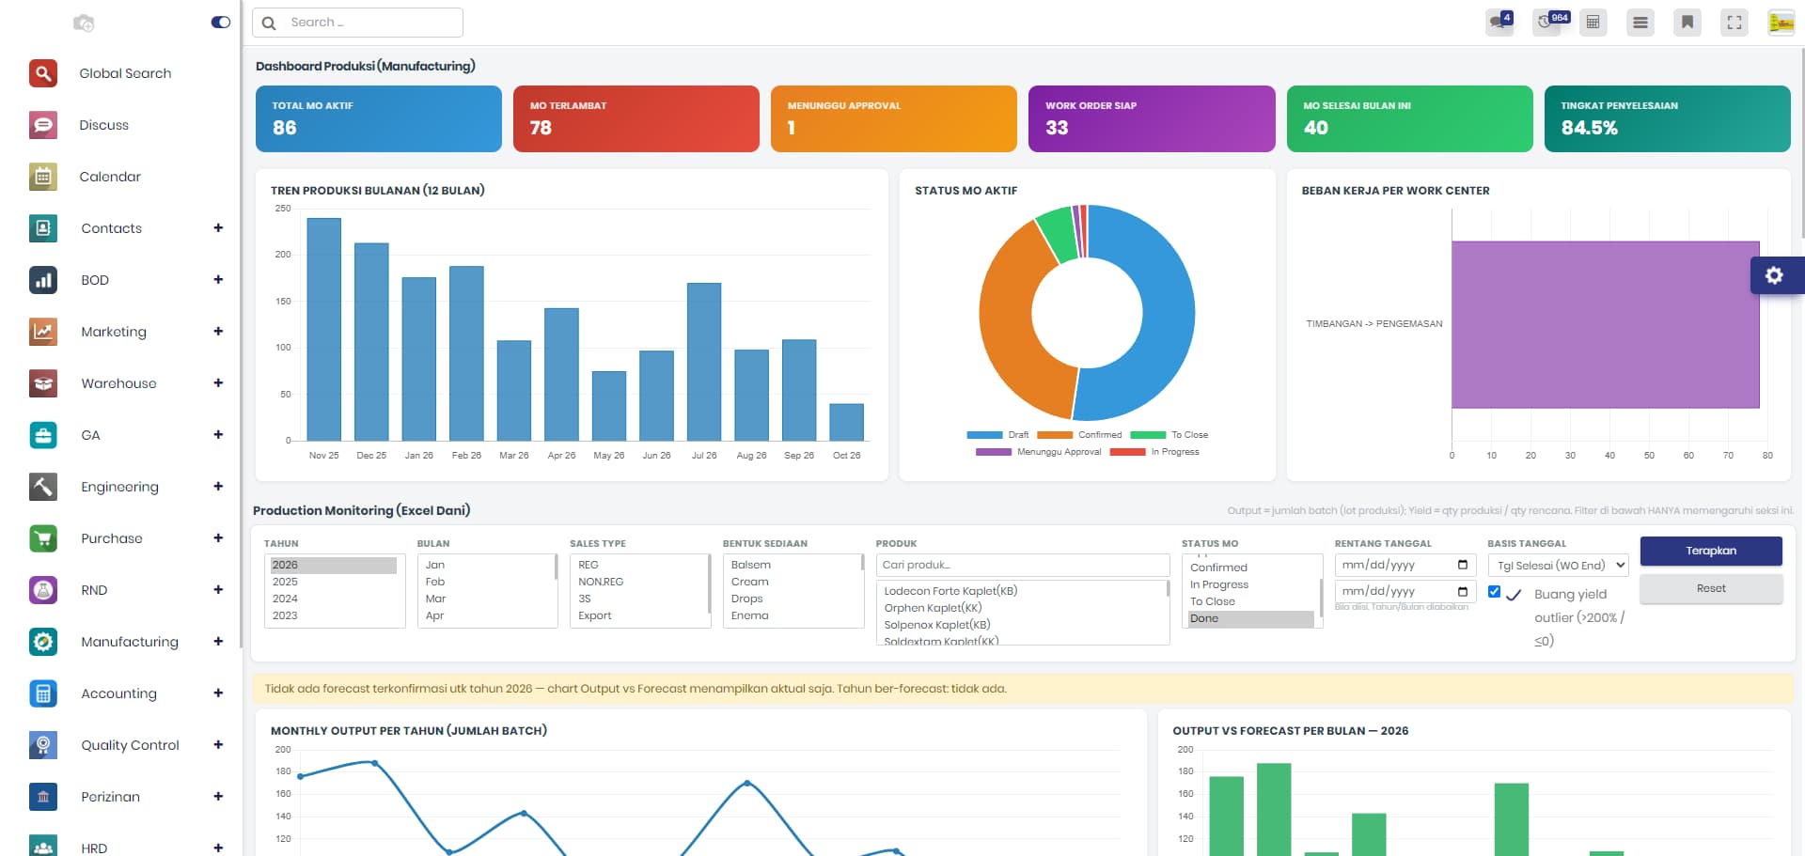The height and width of the screenshot is (856, 1805).
Task: Open the Global Search sidebar icon
Action: tap(43, 73)
